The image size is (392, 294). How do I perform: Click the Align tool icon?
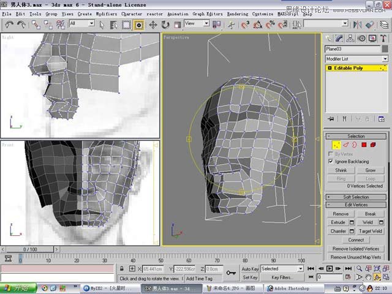369,24
